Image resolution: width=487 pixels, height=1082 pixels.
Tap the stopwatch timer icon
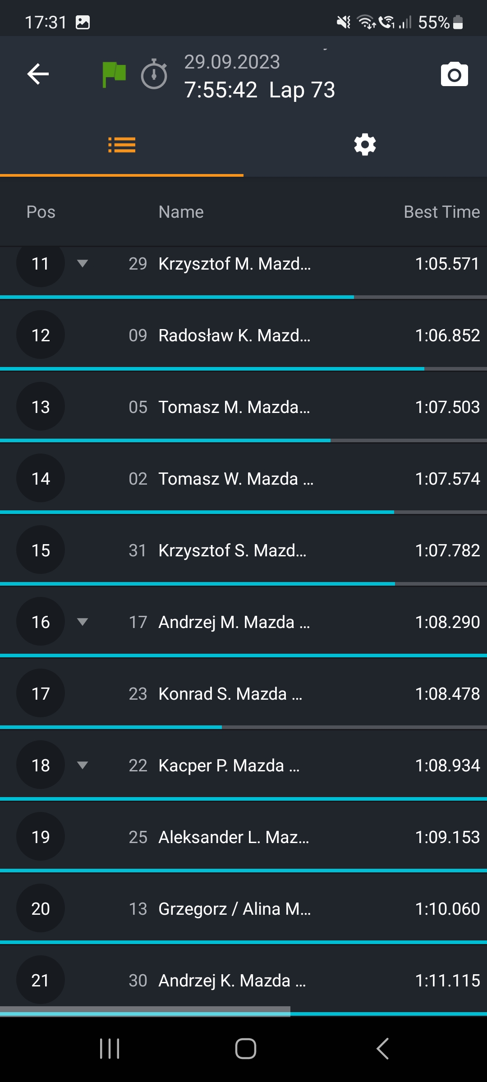coord(154,74)
